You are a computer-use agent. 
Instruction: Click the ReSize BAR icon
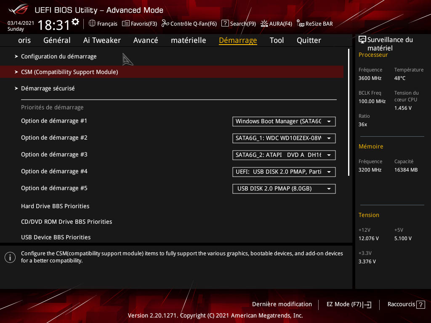(301, 24)
